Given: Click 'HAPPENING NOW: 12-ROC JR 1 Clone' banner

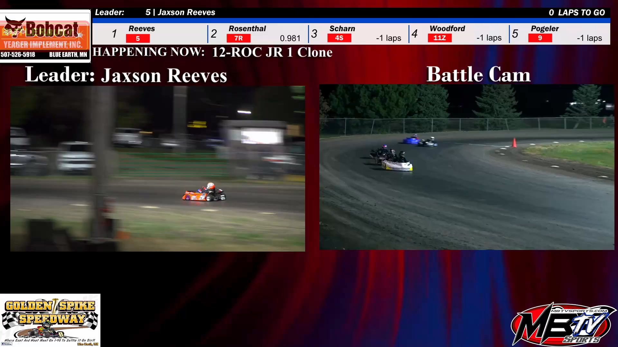Looking at the screenshot, I should point(213,52).
